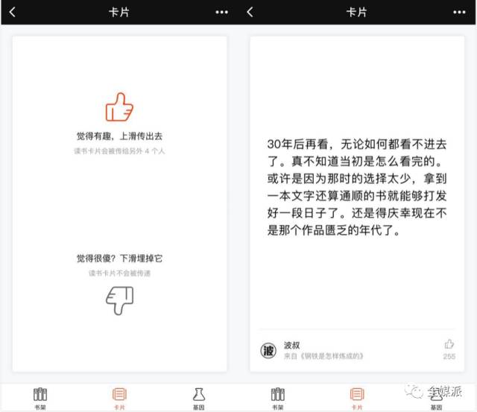The width and height of the screenshot is (477, 412).
Task: Click the gray thumbs-down icon
Action: click(x=119, y=300)
